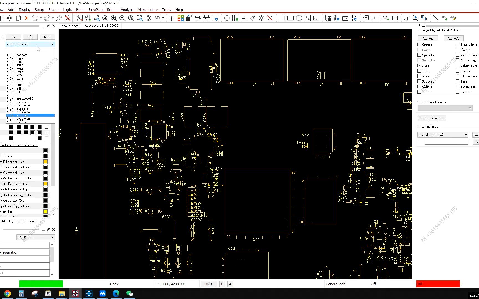Enable the Groups checkbox
Viewport: 479px width, 299px height.
click(419, 45)
